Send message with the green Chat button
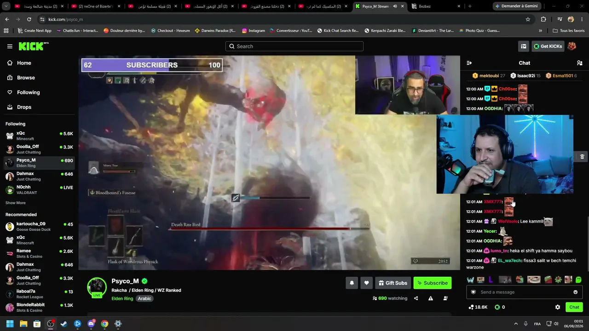This screenshot has height=331, width=589. click(574, 307)
